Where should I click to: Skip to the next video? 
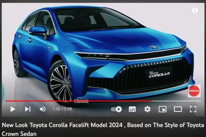28,109
